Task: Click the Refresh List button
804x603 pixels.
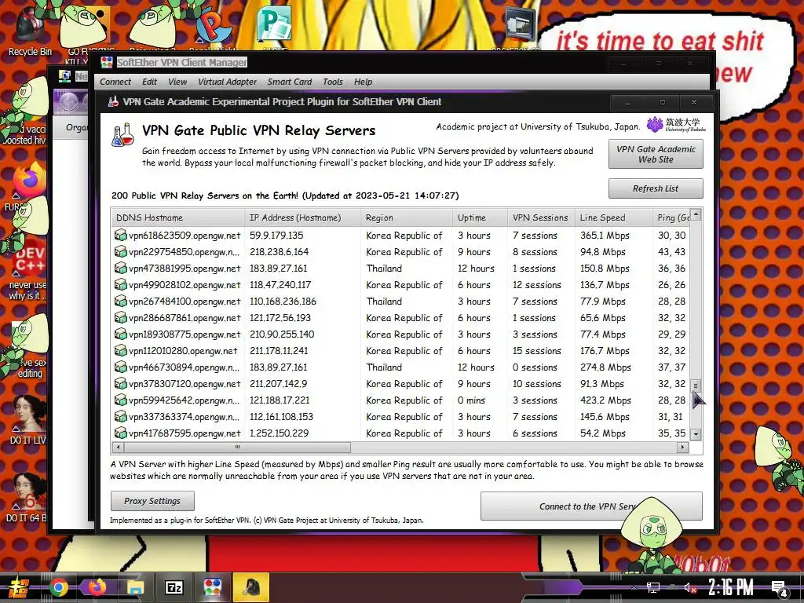Action: point(656,188)
